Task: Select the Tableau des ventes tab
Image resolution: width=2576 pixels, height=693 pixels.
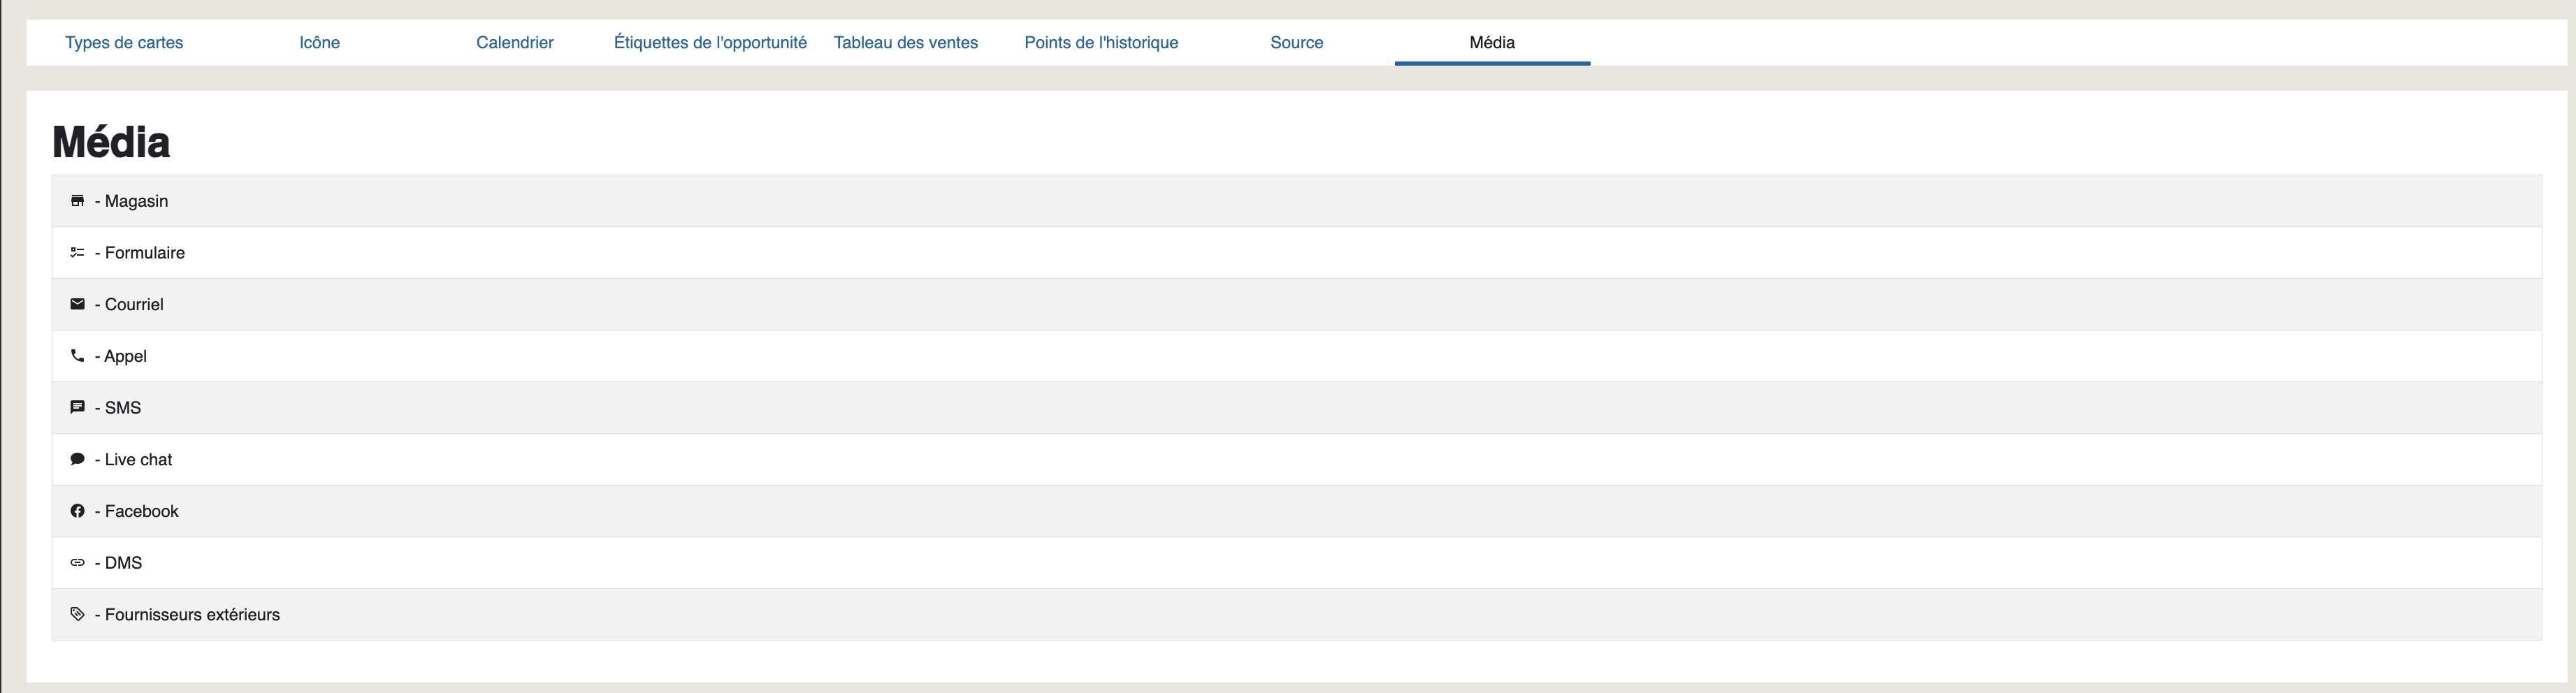Action: [906, 42]
